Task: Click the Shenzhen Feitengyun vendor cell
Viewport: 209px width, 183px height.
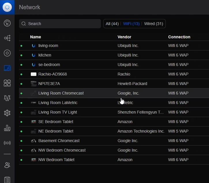Action: pos(141,112)
